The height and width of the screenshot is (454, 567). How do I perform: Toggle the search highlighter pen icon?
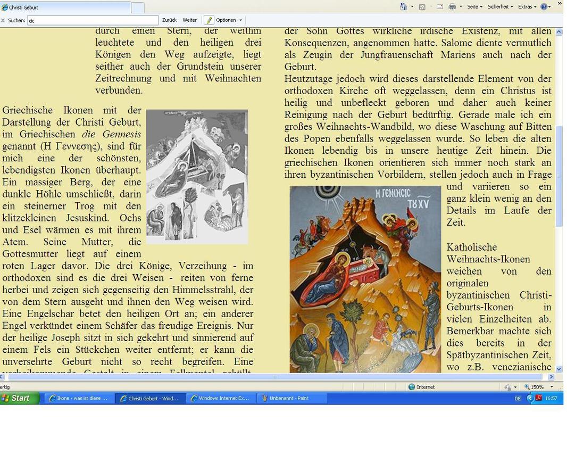click(x=209, y=20)
